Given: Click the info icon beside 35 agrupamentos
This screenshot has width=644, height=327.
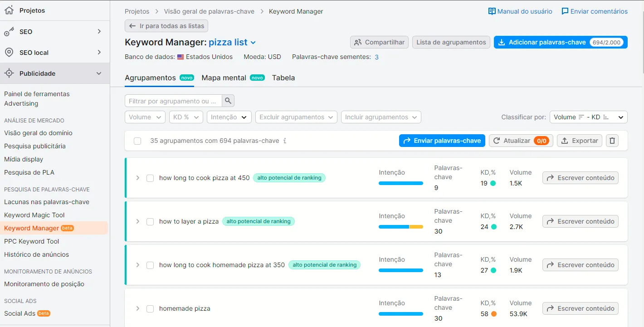Looking at the screenshot, I should (285, 141).
